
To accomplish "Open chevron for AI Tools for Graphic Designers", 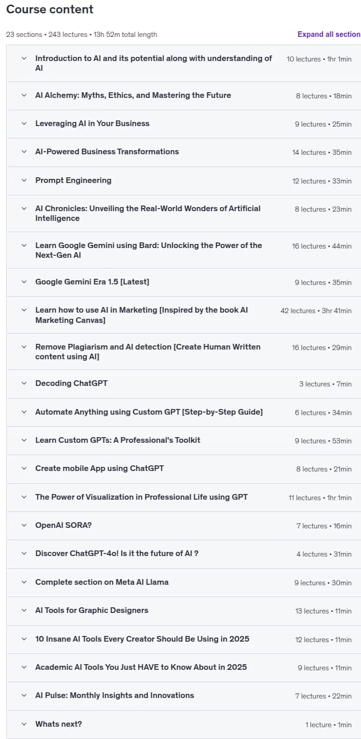I will click(x=24, y=610).
